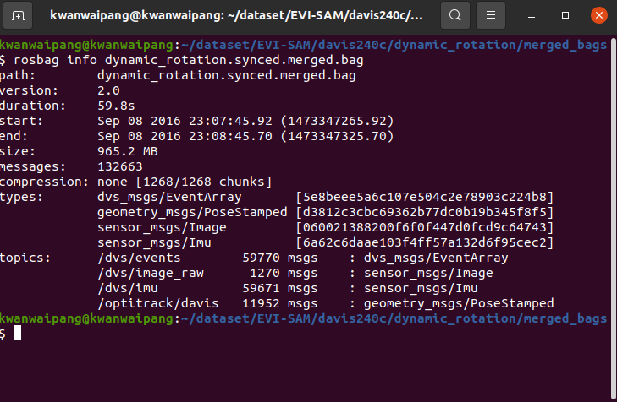Click the terminal window title text
617x402 pixels.
(x=236, y=15)
